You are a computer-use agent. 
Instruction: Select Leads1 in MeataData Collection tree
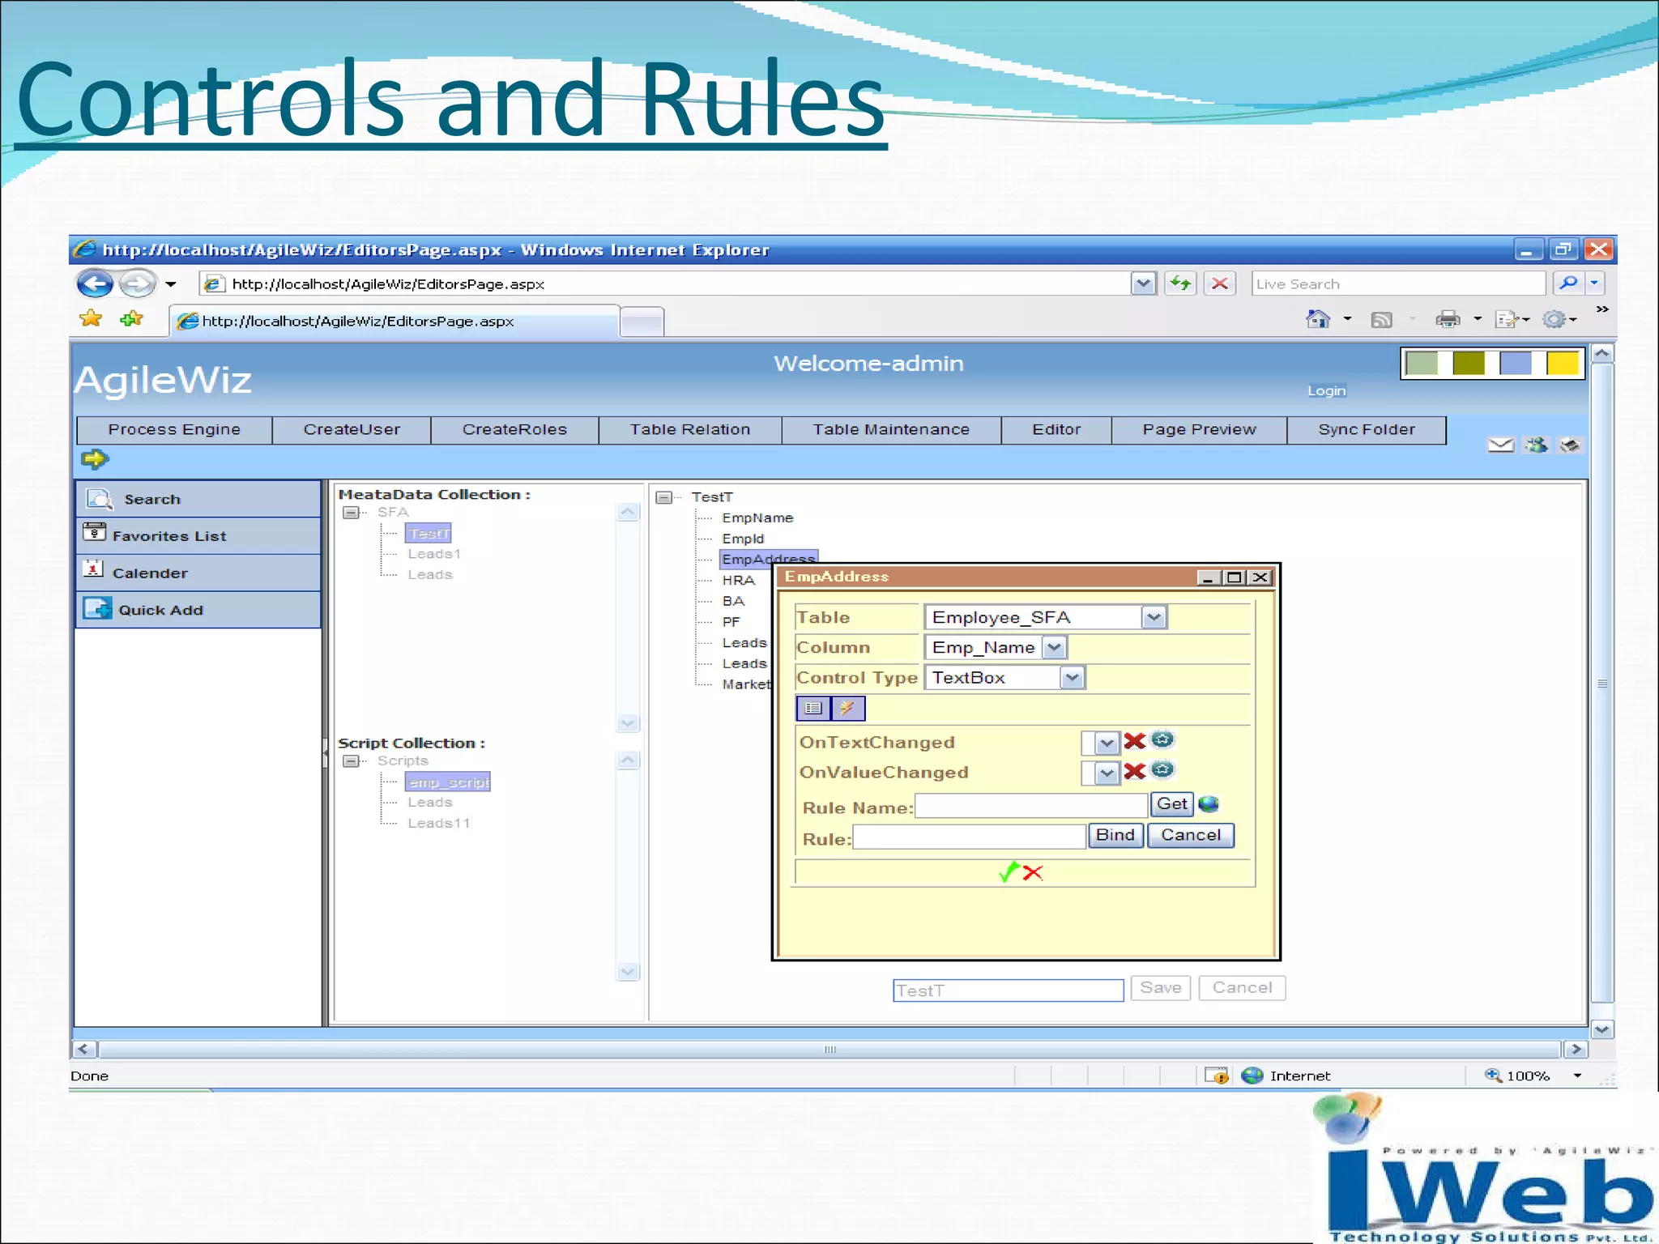[434, 554]
